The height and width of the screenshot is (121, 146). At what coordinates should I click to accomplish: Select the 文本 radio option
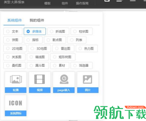tap(13, 31)
